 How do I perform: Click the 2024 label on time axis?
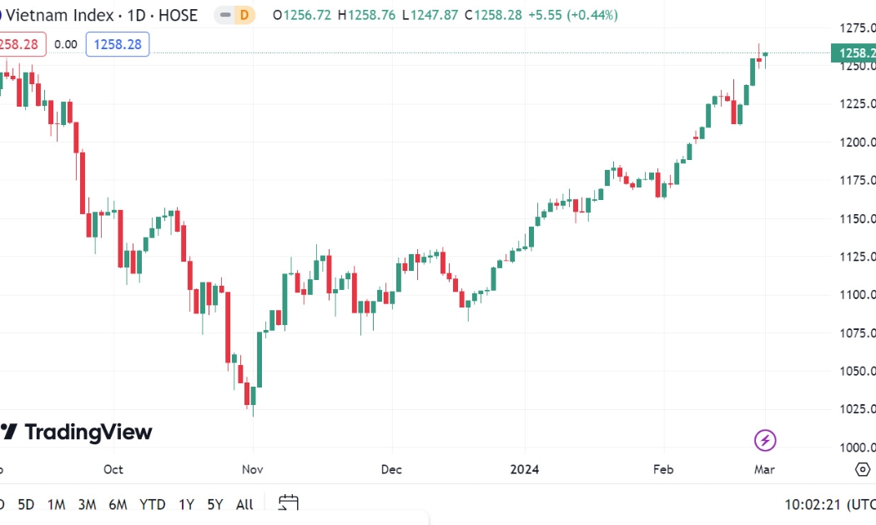coord(525,469)
